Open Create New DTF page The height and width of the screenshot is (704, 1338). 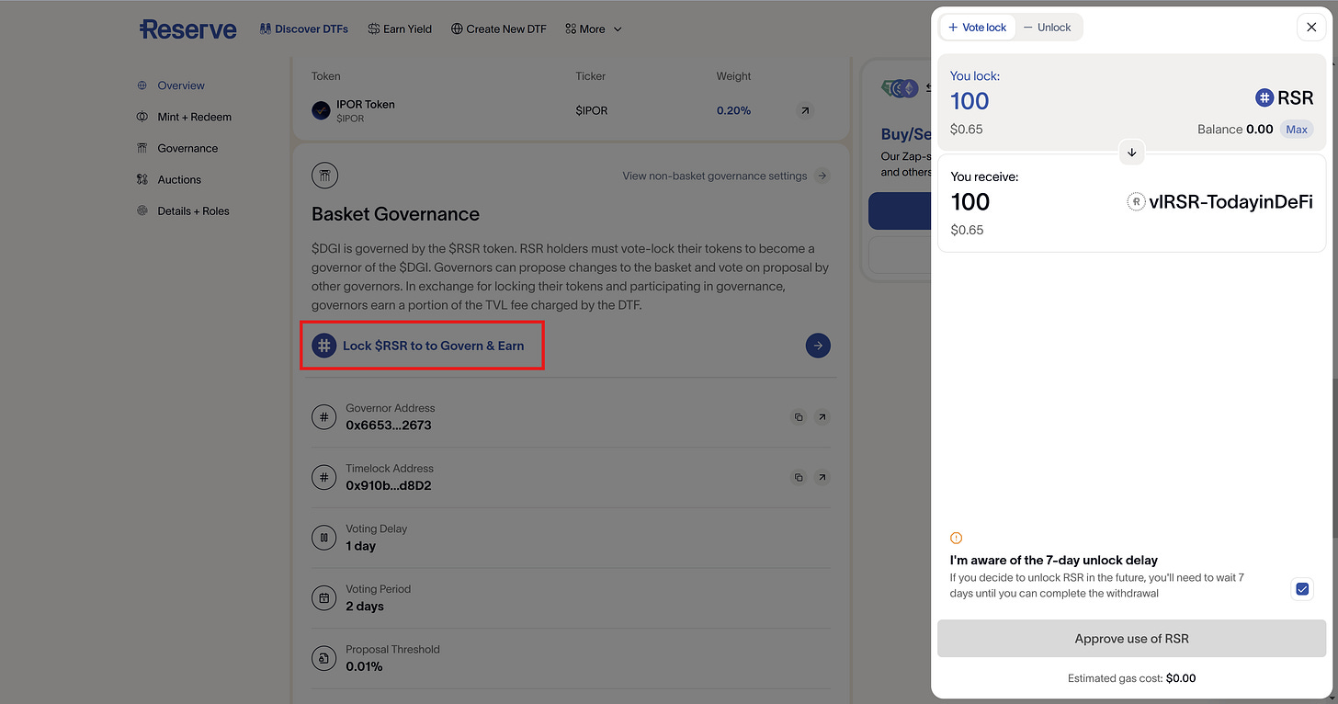point(499,28)
